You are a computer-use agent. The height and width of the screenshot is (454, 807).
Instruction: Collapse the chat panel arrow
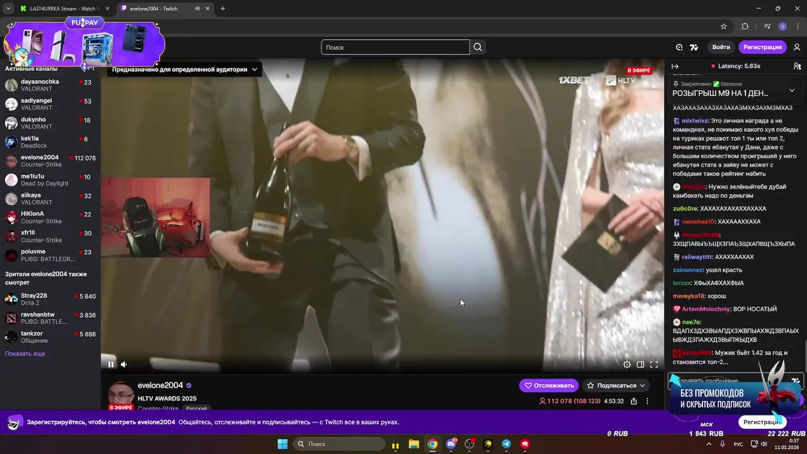[x=675, y=66]
